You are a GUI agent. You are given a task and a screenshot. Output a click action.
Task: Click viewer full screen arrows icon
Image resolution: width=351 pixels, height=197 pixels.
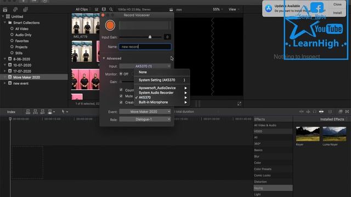click(239, 103)
